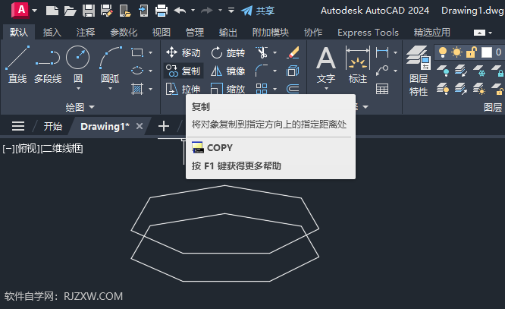The height and width of the screenshot is (309, 505).
Task: Toggle layer lock padlock icon
Action: pyautogui.click(x=471, y=52)
